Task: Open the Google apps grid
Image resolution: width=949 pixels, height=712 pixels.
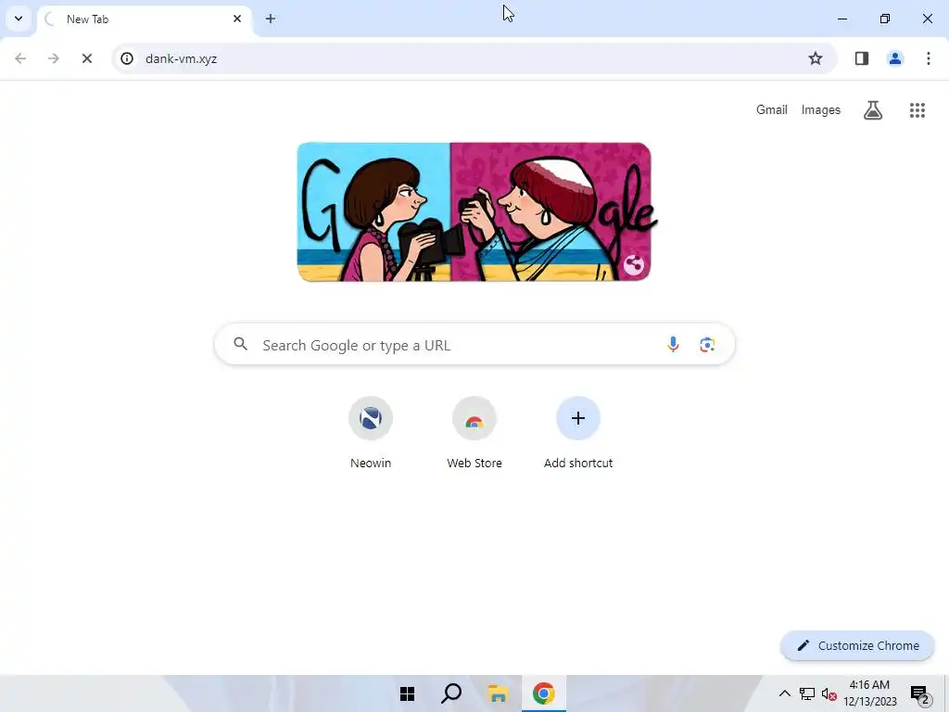Action: (917, 110)
